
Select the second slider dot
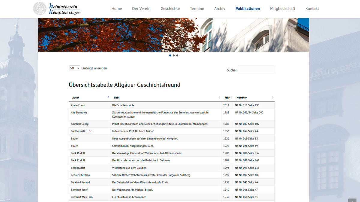(x=174, y=55)
